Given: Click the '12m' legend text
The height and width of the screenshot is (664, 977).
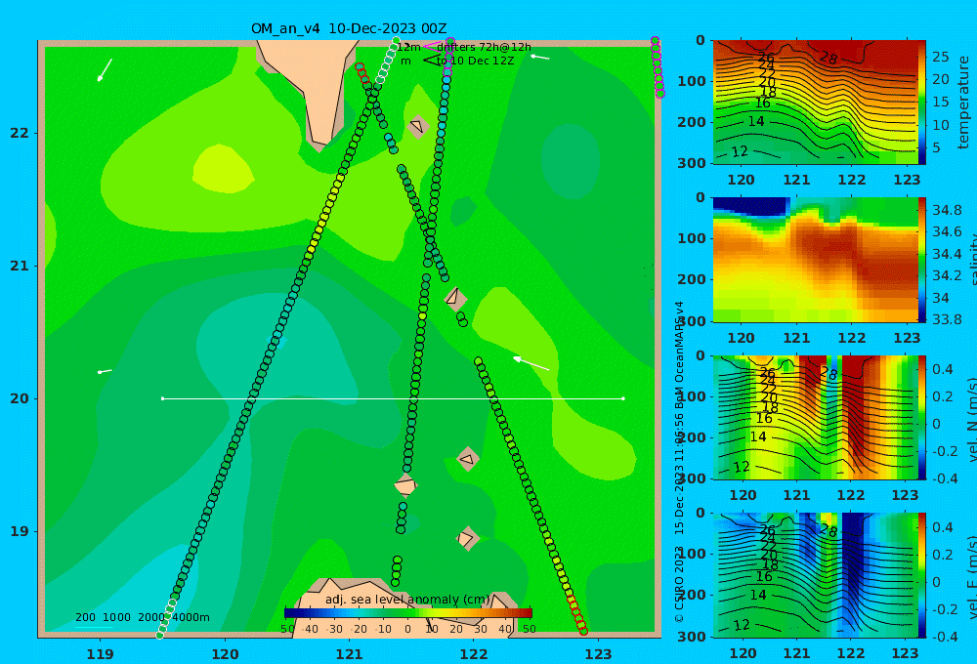Looking at the screenshot, I should tap(408, 47).
